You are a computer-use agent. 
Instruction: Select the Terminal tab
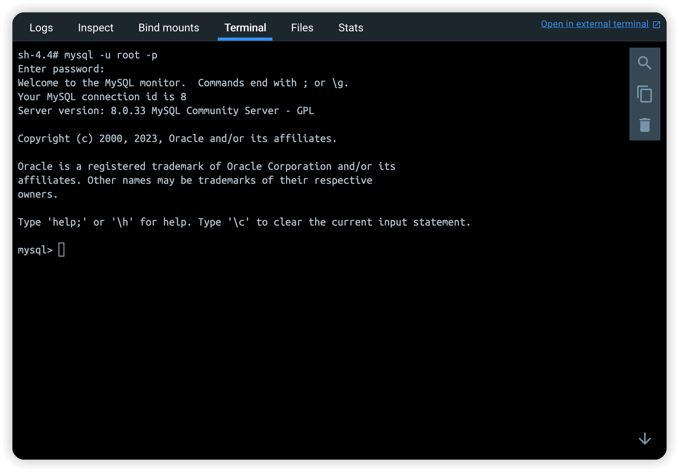pyautogui.click(x=245, y=28)
